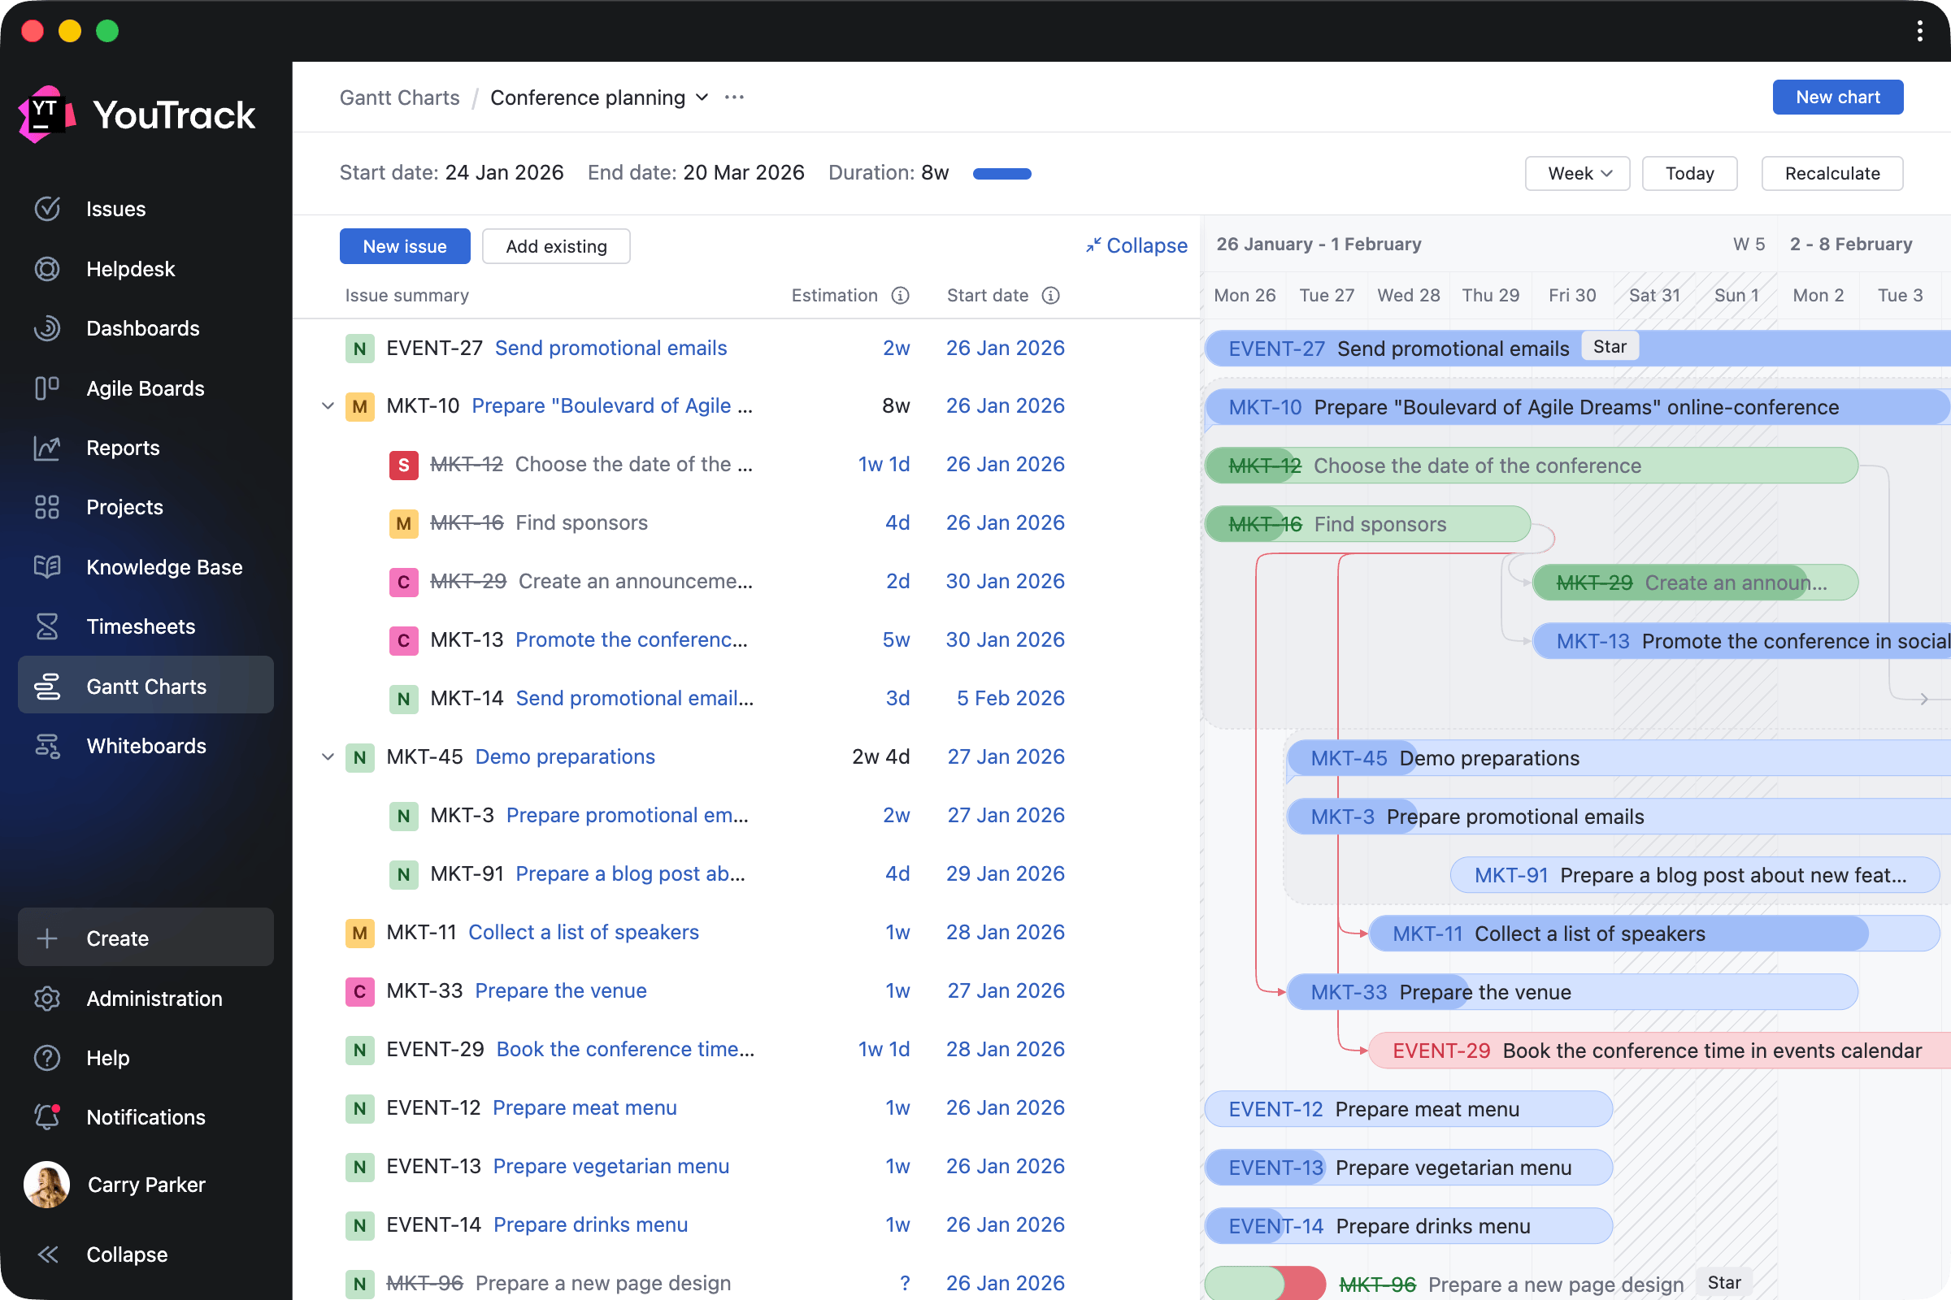
Task: Collapse the MKT-10 issue subtree
Action: pos(328,406)
